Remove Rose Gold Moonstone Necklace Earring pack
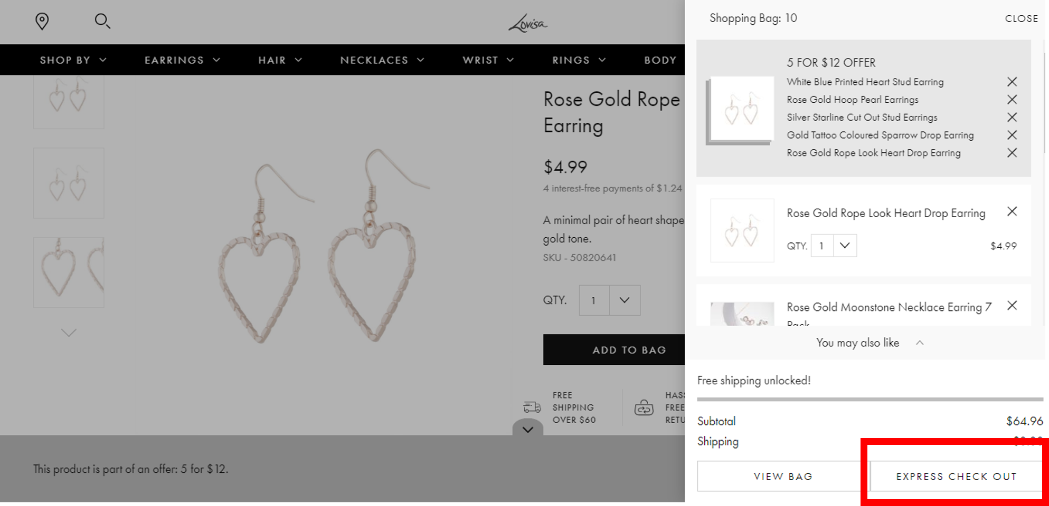Viewport: 1049px width, 506px height. [x=1012, y=306]
